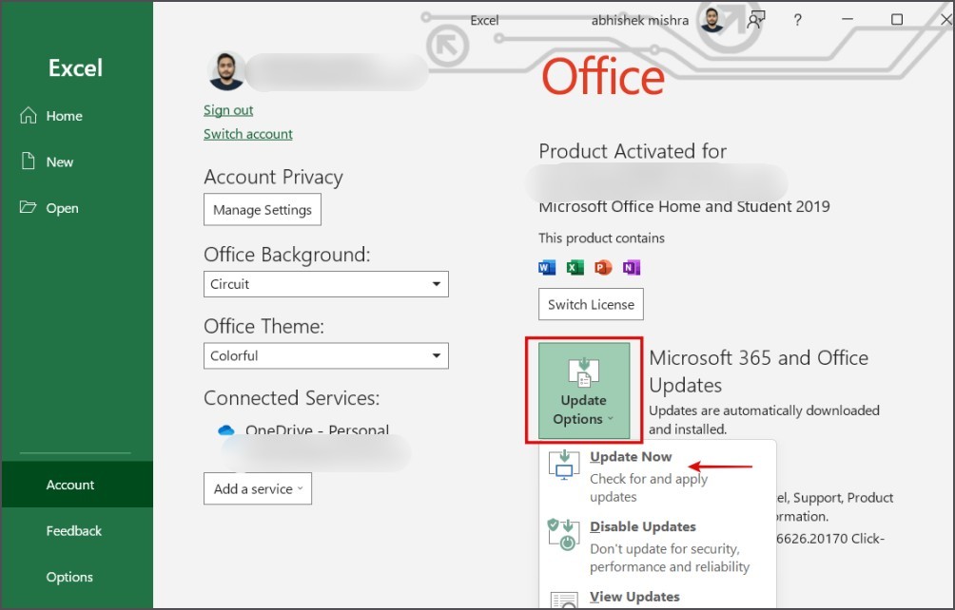The image size is (955, 610).
Task: Open Feedback from the sidebar
Action: click(x=77, y=531)
